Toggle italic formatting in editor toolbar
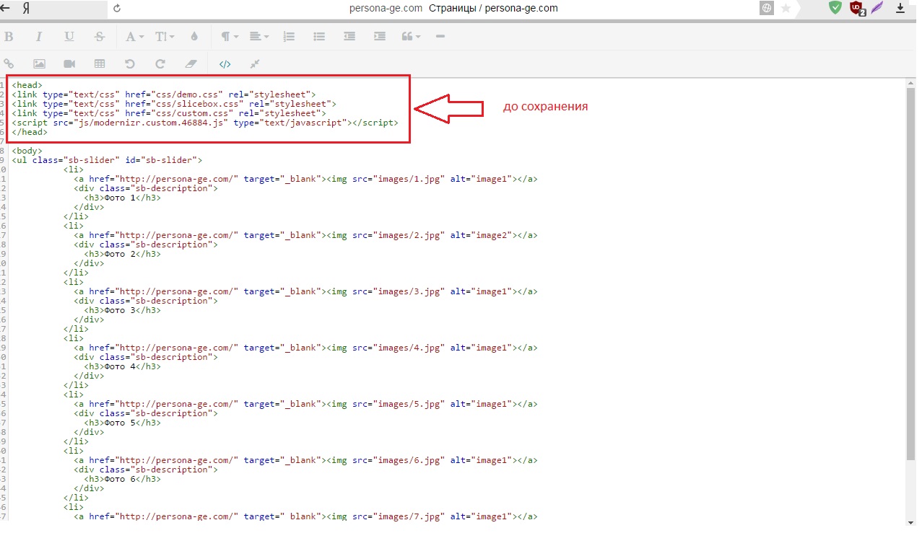Image resolution: width=922 pixels, height=533 pixels. click(x=39, y=37)
